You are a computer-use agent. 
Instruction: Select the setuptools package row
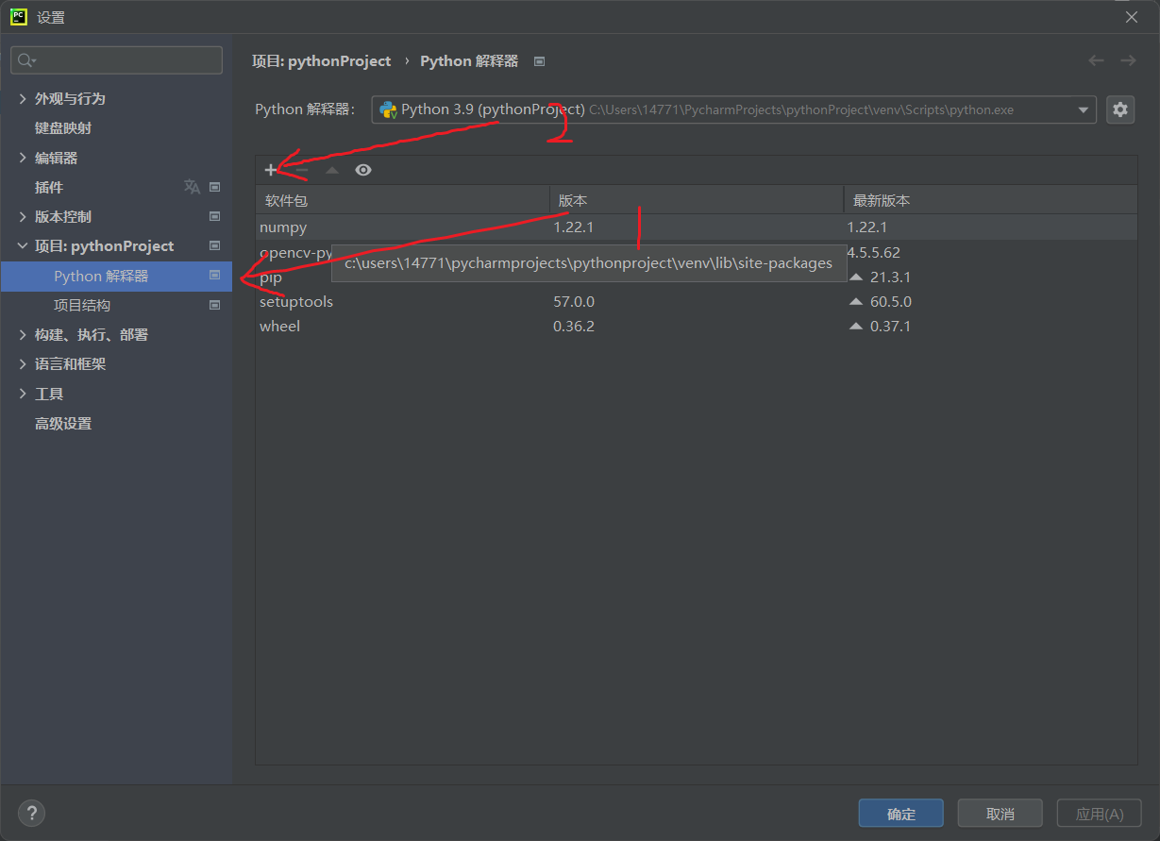pyautogui.click(x=697, y=302)
